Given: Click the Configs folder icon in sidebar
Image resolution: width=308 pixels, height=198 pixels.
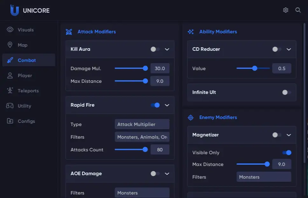Looking at the screenshot, I should click(10, 121).
